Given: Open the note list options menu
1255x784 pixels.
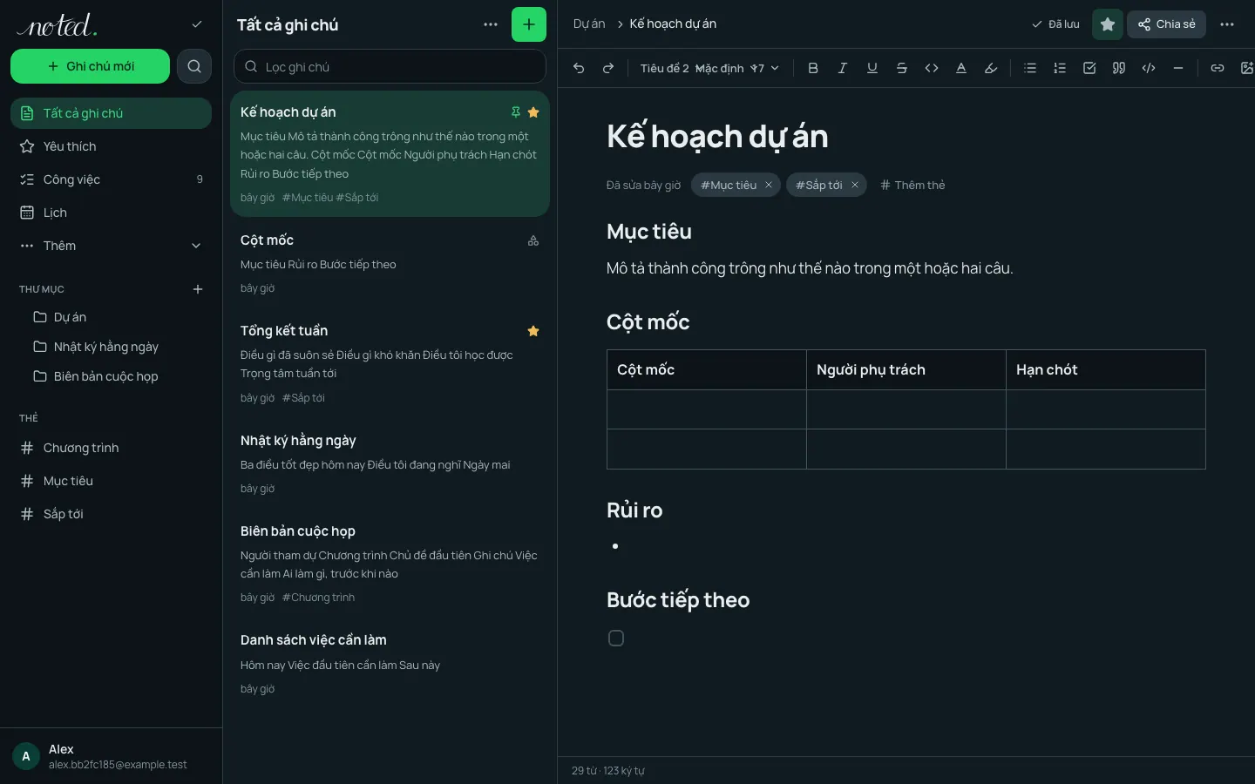Looking at the screenshot, I should pos(491,24).
